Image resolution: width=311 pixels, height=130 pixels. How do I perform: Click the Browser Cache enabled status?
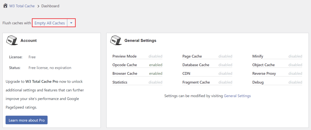[x=155, y=74]
